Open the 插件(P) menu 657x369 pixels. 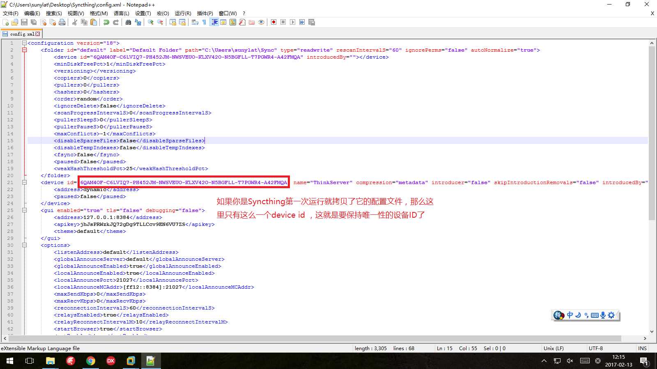(x=205, y=13)
